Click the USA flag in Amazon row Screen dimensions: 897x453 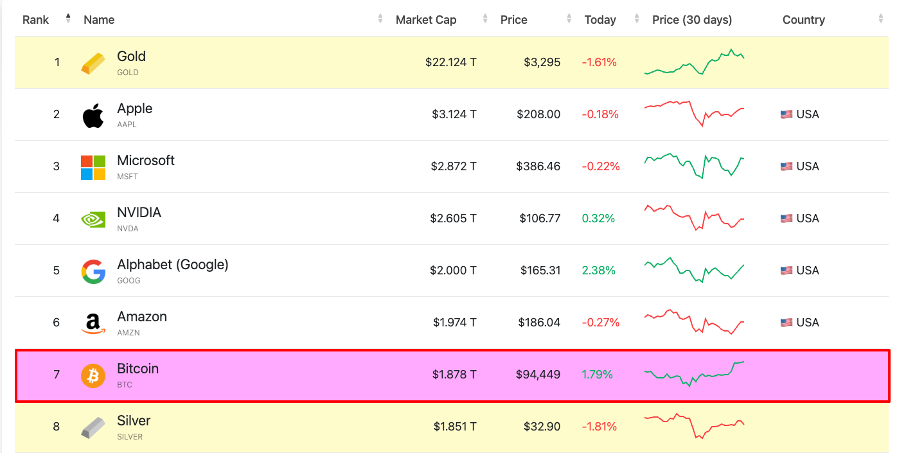[x=786, y=323]
